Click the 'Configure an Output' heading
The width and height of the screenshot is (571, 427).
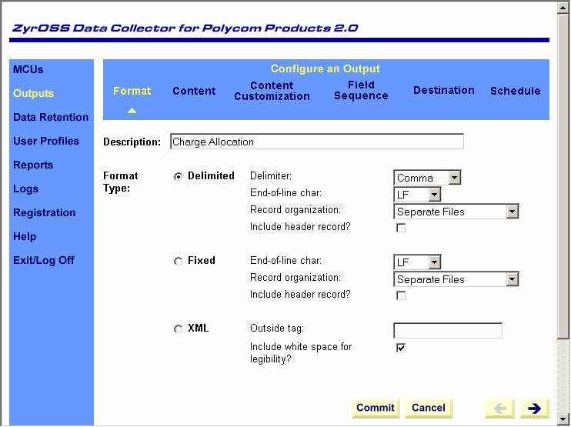tap(326, 68)
